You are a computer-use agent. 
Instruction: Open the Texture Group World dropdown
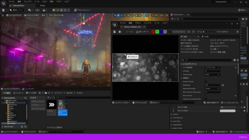(212, 75)
